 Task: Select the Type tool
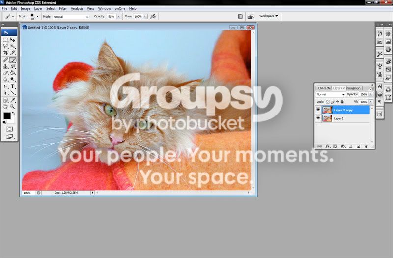[13, 87]
